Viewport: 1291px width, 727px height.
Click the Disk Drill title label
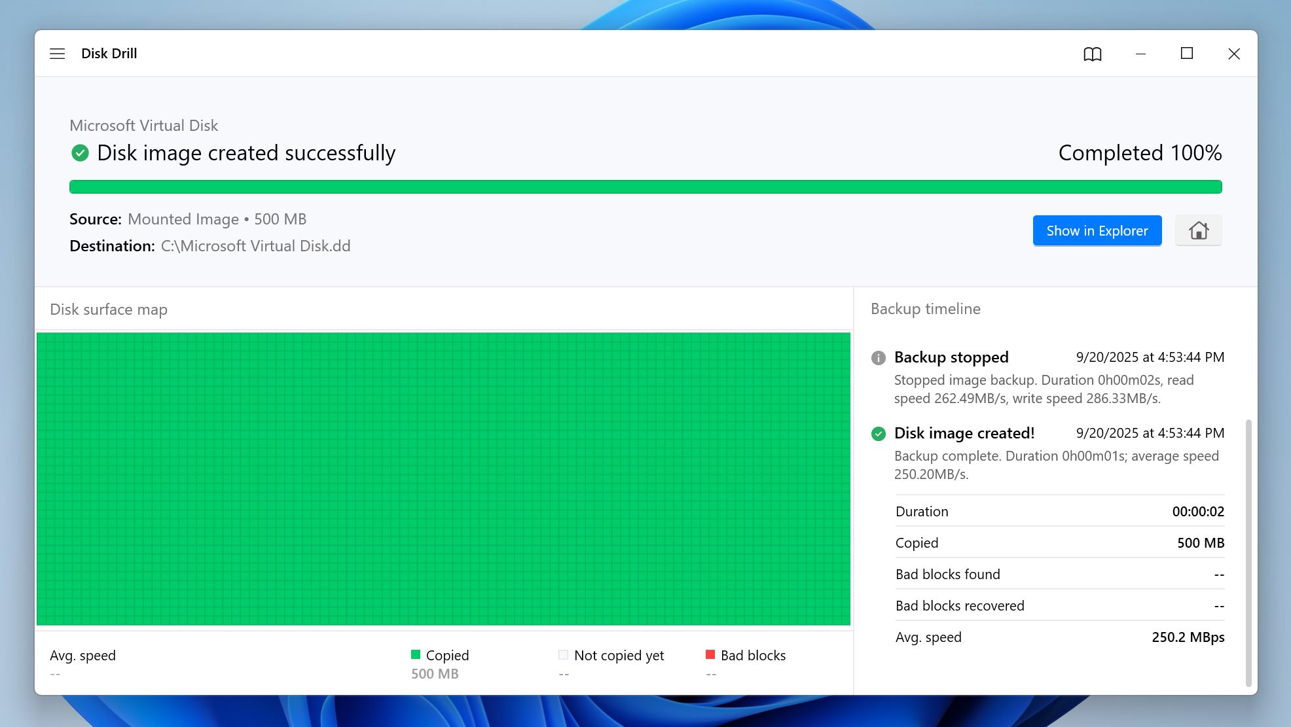click(109, 54)
